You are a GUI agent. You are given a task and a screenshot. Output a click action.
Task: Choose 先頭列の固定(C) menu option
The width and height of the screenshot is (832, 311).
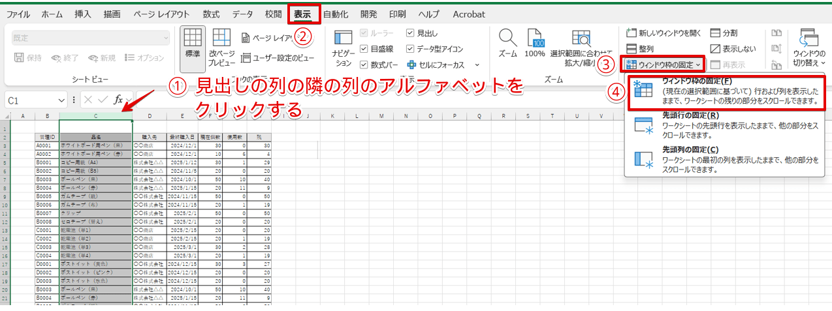(x=725, y=160)
